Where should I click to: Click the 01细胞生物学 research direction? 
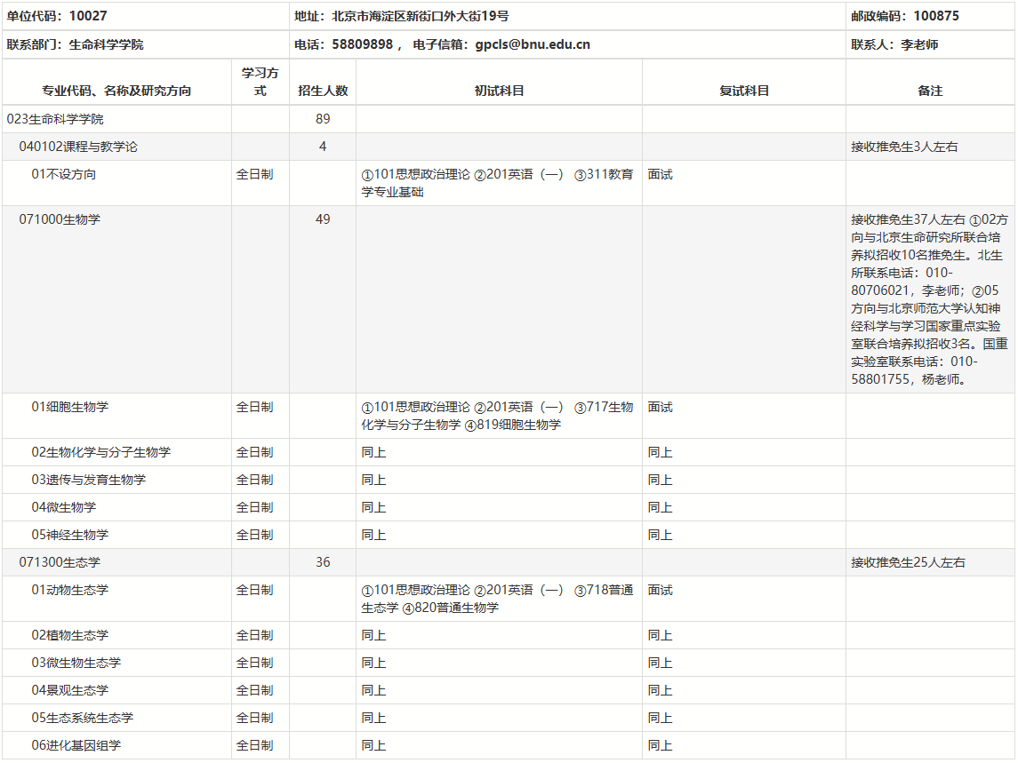click(x=70, y=407)
